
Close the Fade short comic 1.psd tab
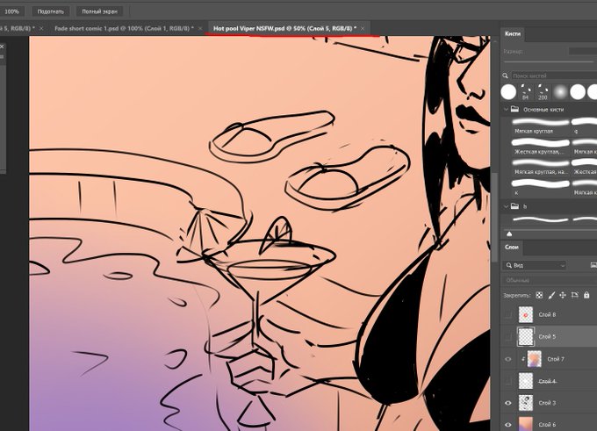[x=200, y=29]
